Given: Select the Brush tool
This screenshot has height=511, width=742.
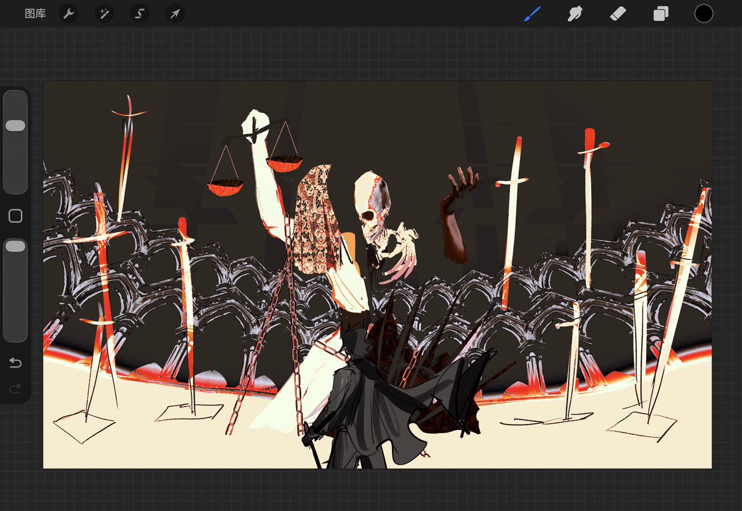Looking at the screenshot, I should [x=532, y=14].
